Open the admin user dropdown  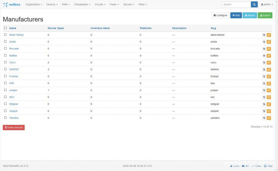click(x=267, y=4)
